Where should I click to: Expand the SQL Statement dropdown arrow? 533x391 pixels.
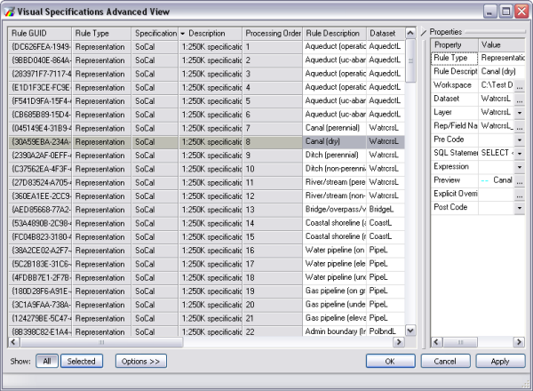(x=520, y=154)
